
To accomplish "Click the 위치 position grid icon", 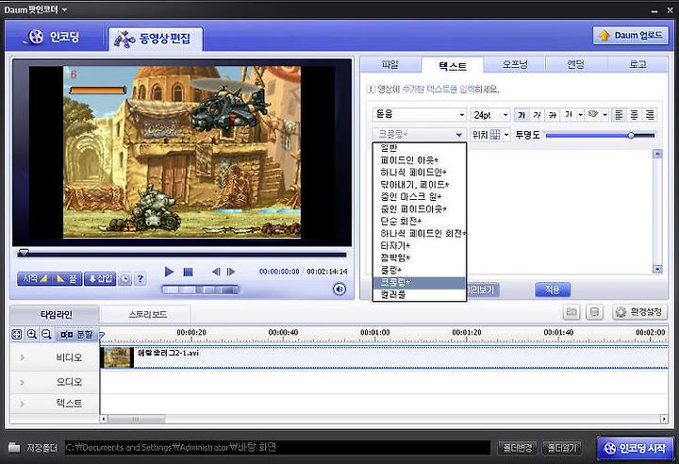I will tap(494, 135).
